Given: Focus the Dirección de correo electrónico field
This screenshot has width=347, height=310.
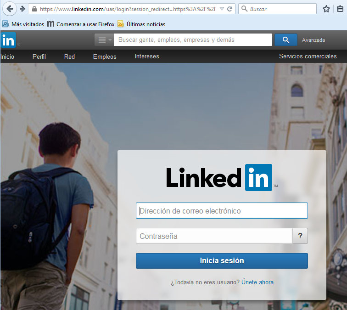Looking at the screenshot, I should 222,211.
